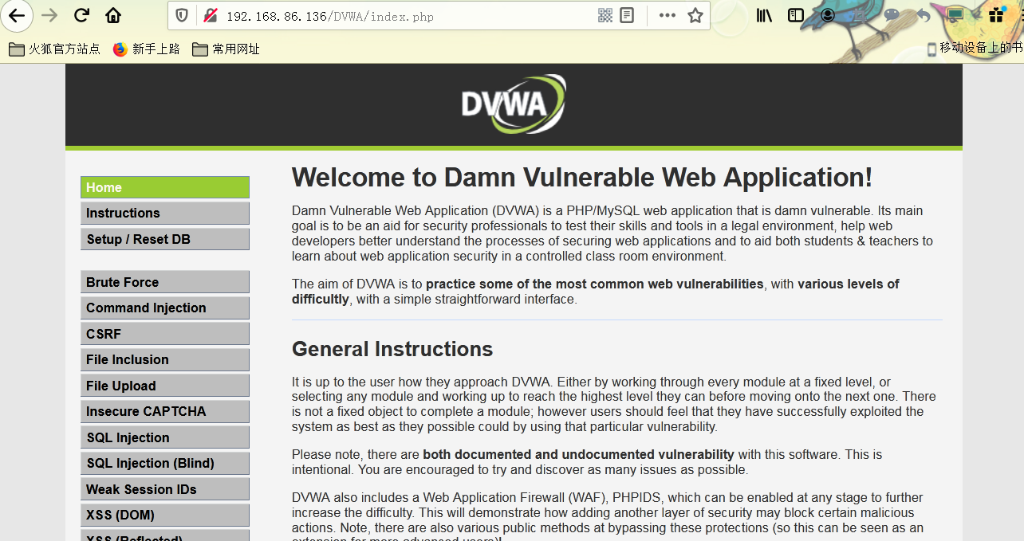Click bold text 'both documented and undocumented vulnerability'
This screenshot has width=1024, height=541.
[579, 454]
